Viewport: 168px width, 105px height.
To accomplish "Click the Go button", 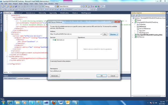I will tap(105, 34).
